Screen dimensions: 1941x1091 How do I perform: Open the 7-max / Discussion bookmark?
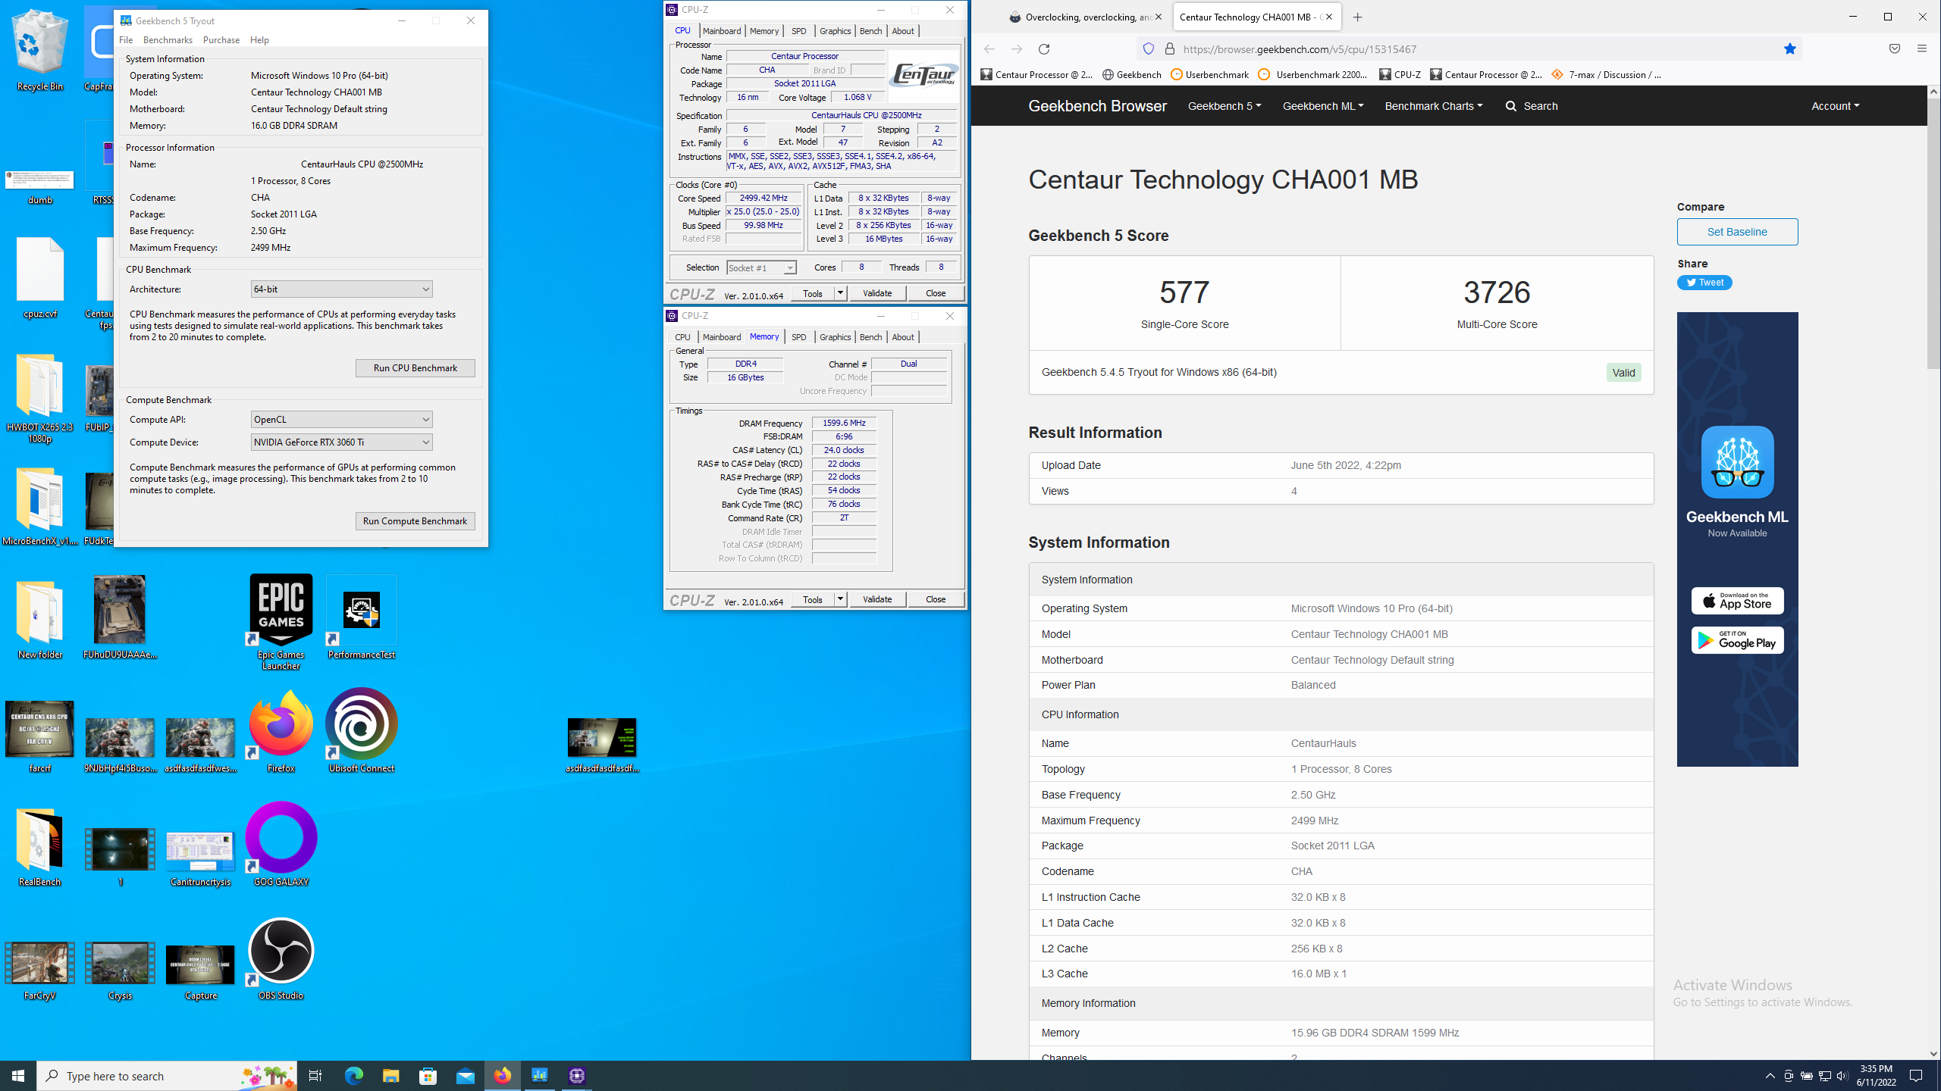1606,74
